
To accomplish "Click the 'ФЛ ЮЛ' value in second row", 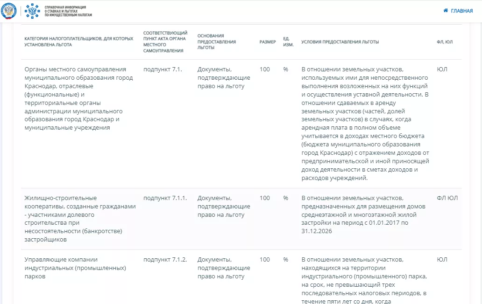I will point(447,198).
